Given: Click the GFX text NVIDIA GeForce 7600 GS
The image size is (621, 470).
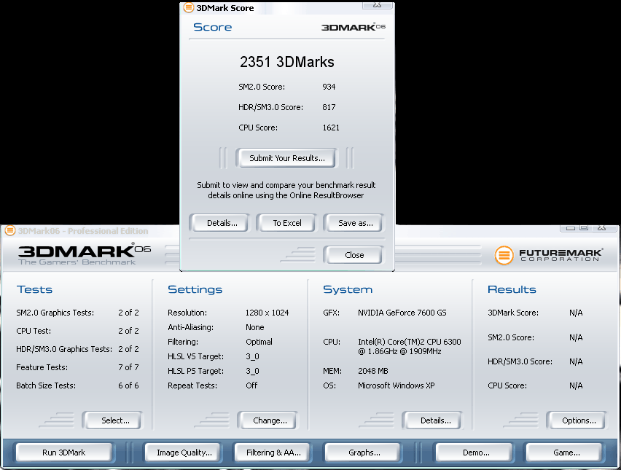Looking at the screenshot, I should coord(402,313).
